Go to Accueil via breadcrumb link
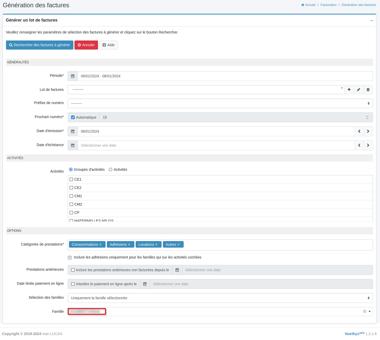 pyautogui.click(x=310, y=5)
